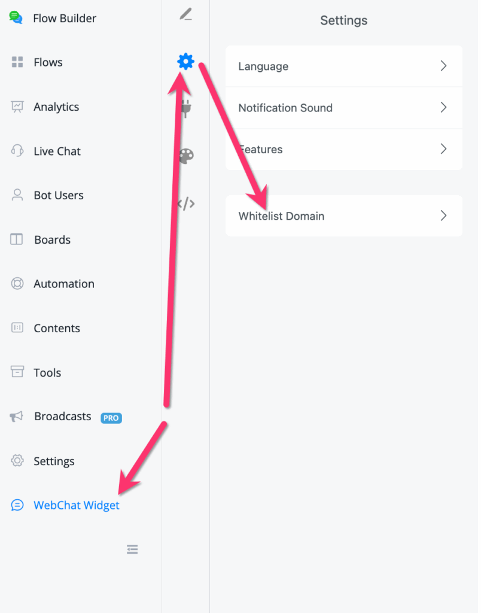Navigate to Automation section
This screenshot has height=613, width=481.
[x=63, y=284]
